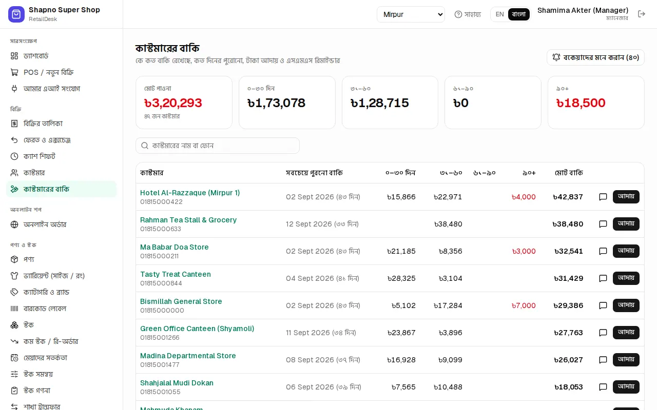Click the stacked boxes icon for স্টক
657x410 pixels.
[x=14, y=325]
